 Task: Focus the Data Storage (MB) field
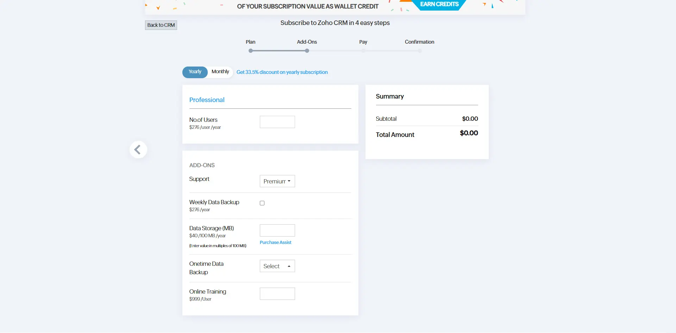(277, 231)
